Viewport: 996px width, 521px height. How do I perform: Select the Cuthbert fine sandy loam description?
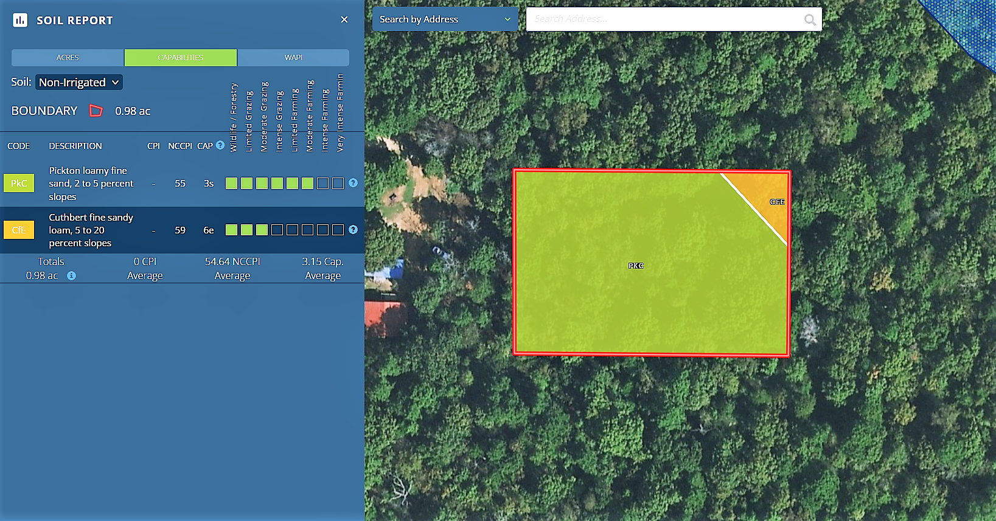(91, 230)
